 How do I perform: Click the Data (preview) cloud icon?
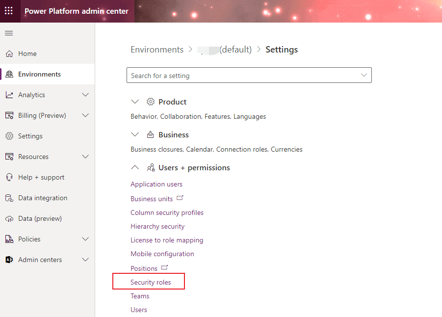click(x=9, y=218)
